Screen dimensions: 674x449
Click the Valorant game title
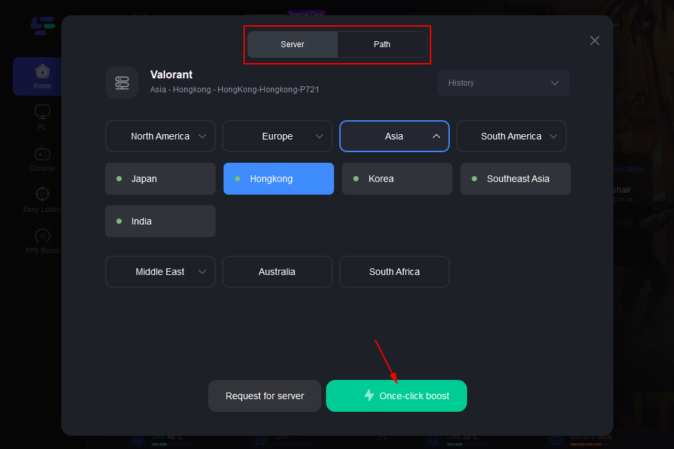coord(171,74)
